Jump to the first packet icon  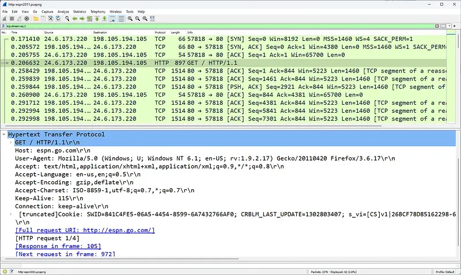[x=97, y=19]
